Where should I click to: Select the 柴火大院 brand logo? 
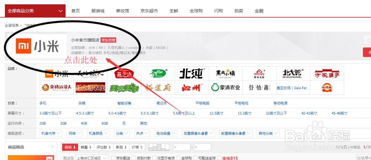pos(260,74)
